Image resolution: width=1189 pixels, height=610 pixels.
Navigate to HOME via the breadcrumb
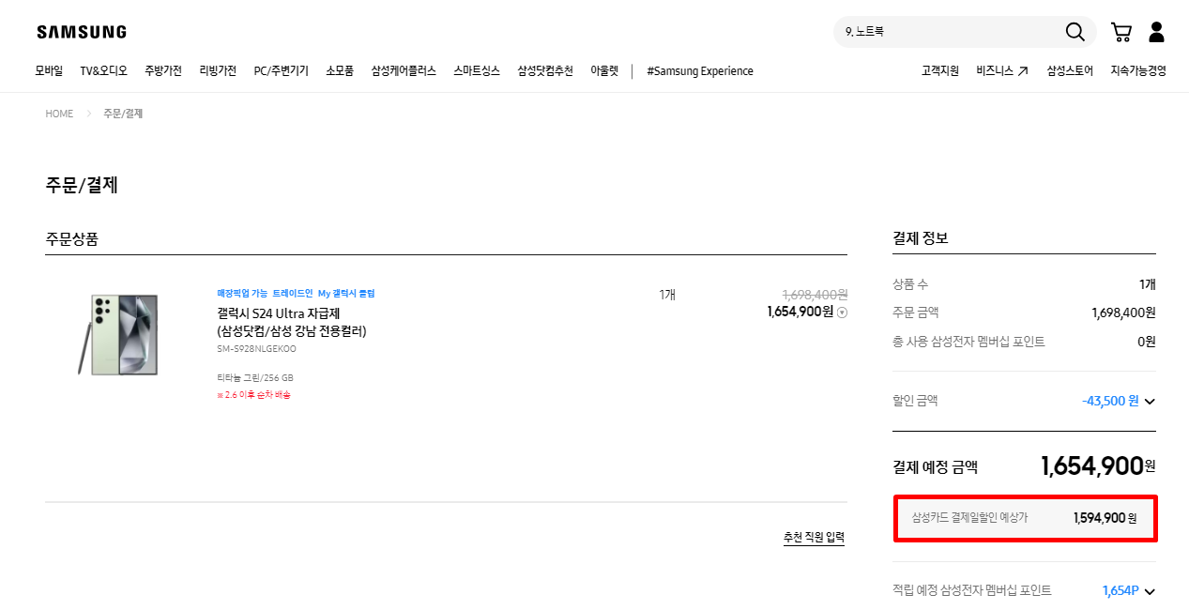tap(59, 113)
